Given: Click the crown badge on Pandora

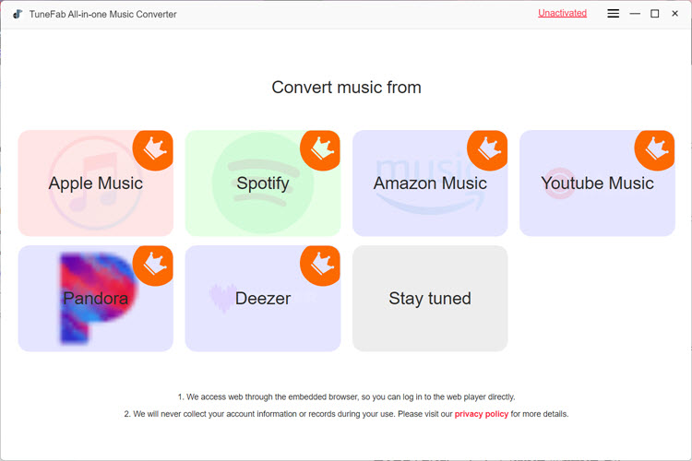Looking at the screenshot, I should point(153,266).
